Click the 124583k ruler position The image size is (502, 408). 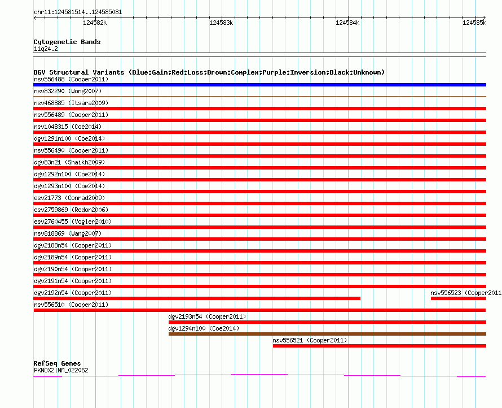[x=221, y=23]
